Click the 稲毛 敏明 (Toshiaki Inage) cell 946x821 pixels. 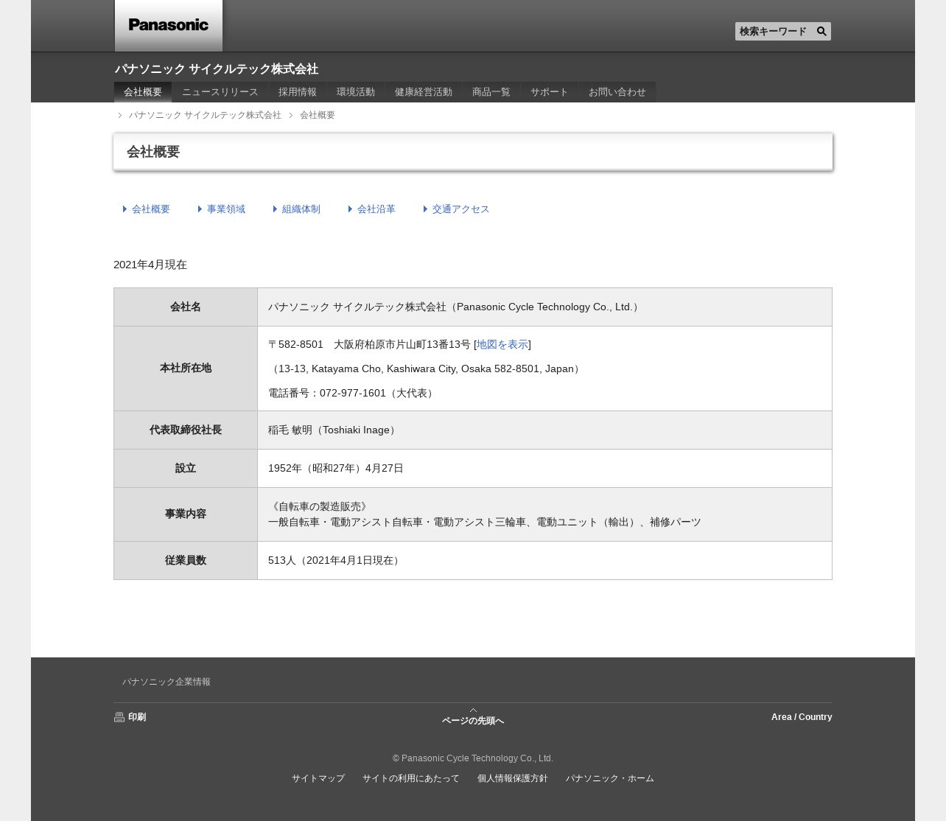point(544,430)
